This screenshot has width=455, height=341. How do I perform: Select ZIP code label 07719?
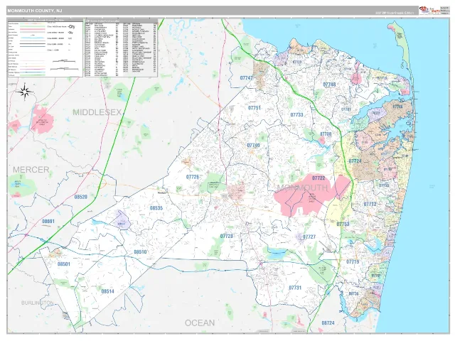(x=353, y=261)
